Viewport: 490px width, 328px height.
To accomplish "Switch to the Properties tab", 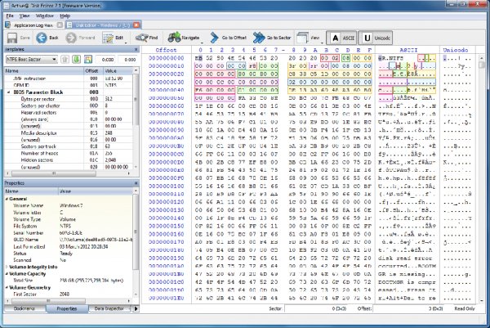I will coord(67,308).
